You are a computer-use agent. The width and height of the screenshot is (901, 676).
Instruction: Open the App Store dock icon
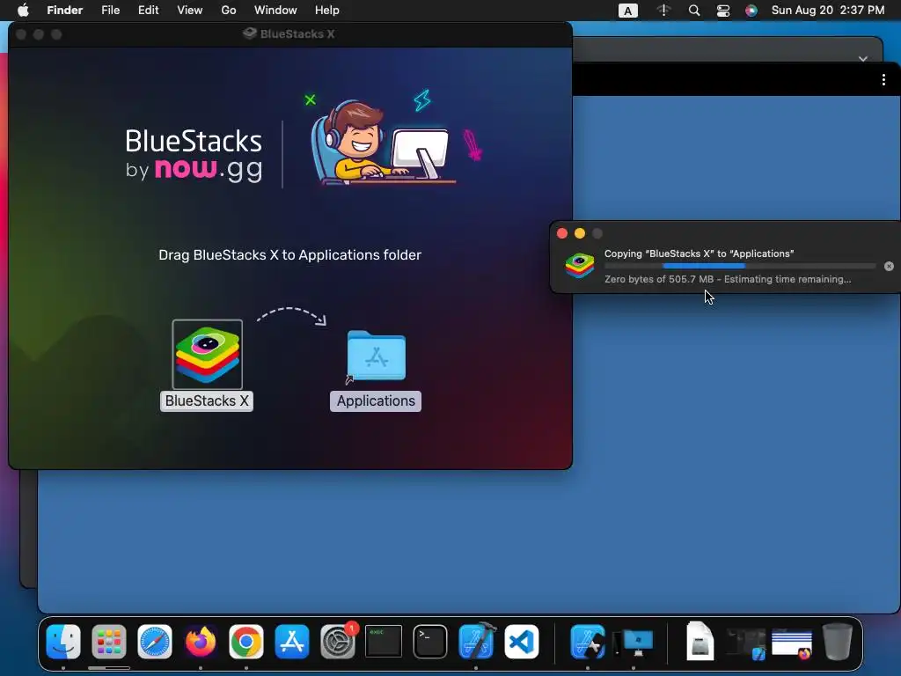pos(292,642)
